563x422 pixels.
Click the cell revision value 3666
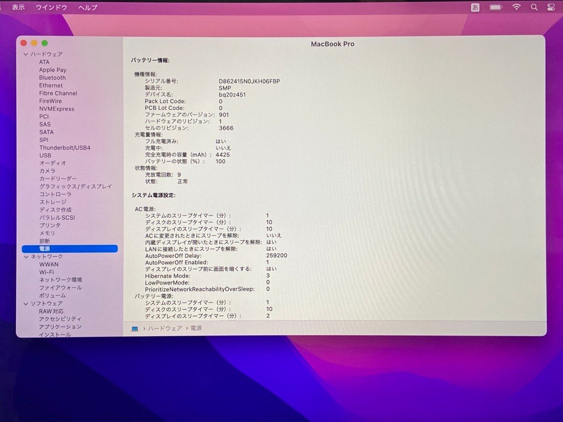[226, 128]
